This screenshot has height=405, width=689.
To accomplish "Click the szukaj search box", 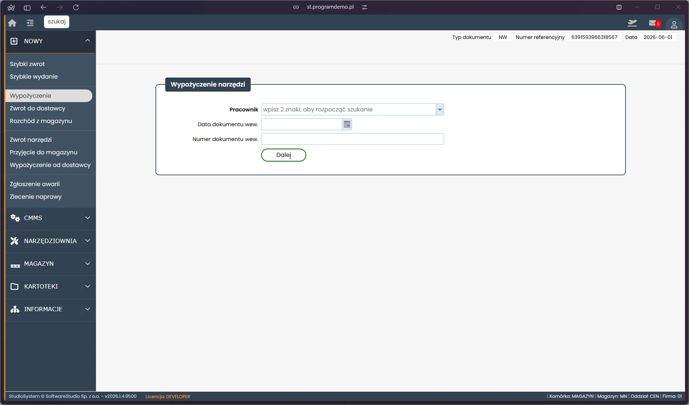I will (57, 22).
